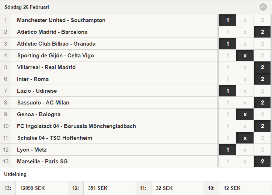
Task: Pick x for Genoa - Bologna
Action: click(245, 114)
